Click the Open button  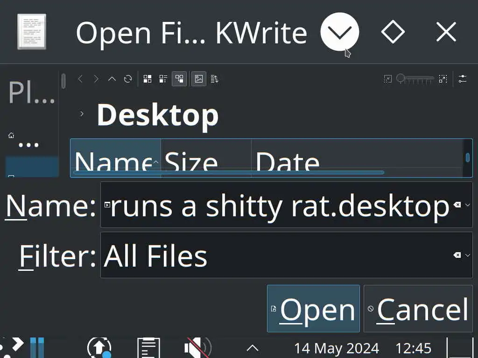313,309
